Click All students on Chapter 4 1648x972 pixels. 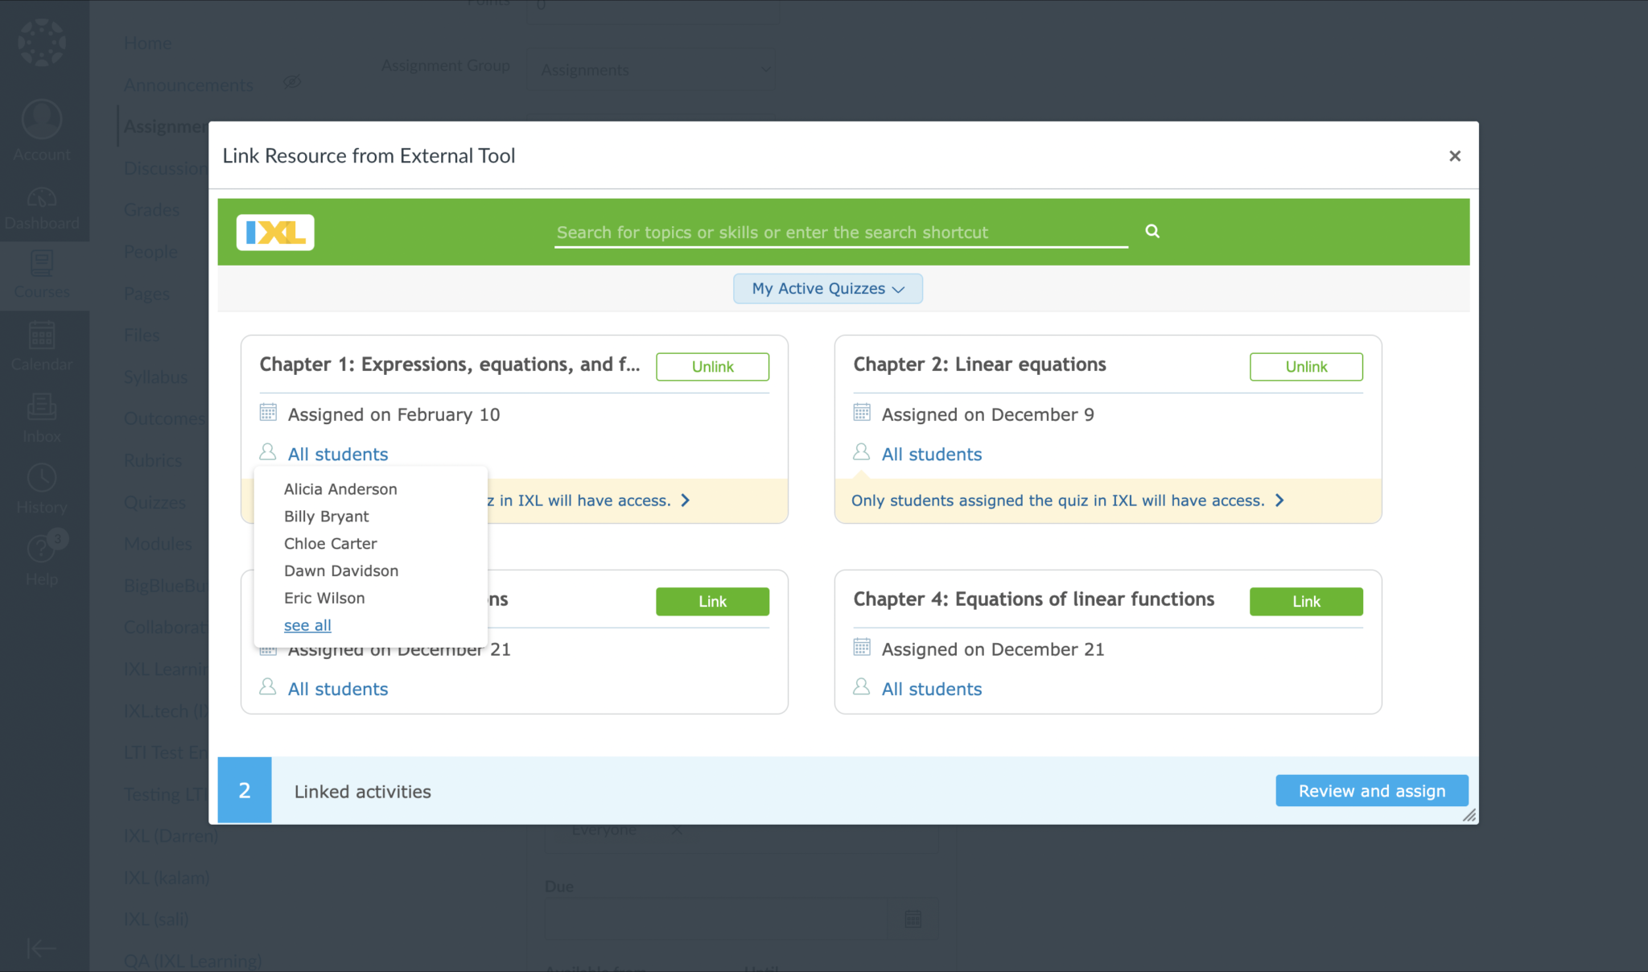pyautogui.click(x=931, y=688)
